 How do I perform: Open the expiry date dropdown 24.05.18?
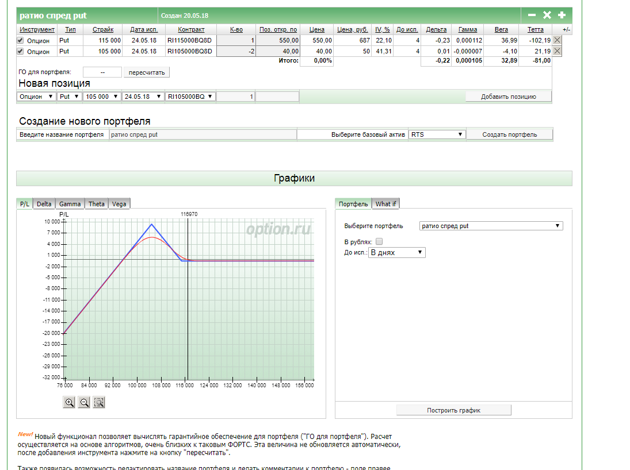(143, 97)
